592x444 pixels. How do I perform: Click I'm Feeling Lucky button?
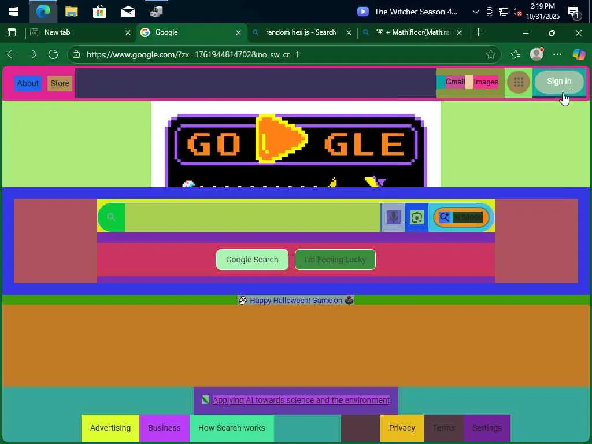click(335, 260)
